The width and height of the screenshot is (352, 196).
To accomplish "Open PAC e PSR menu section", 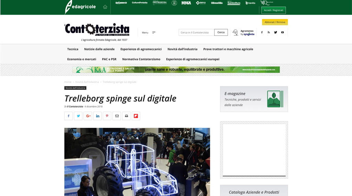I will 109,59.
